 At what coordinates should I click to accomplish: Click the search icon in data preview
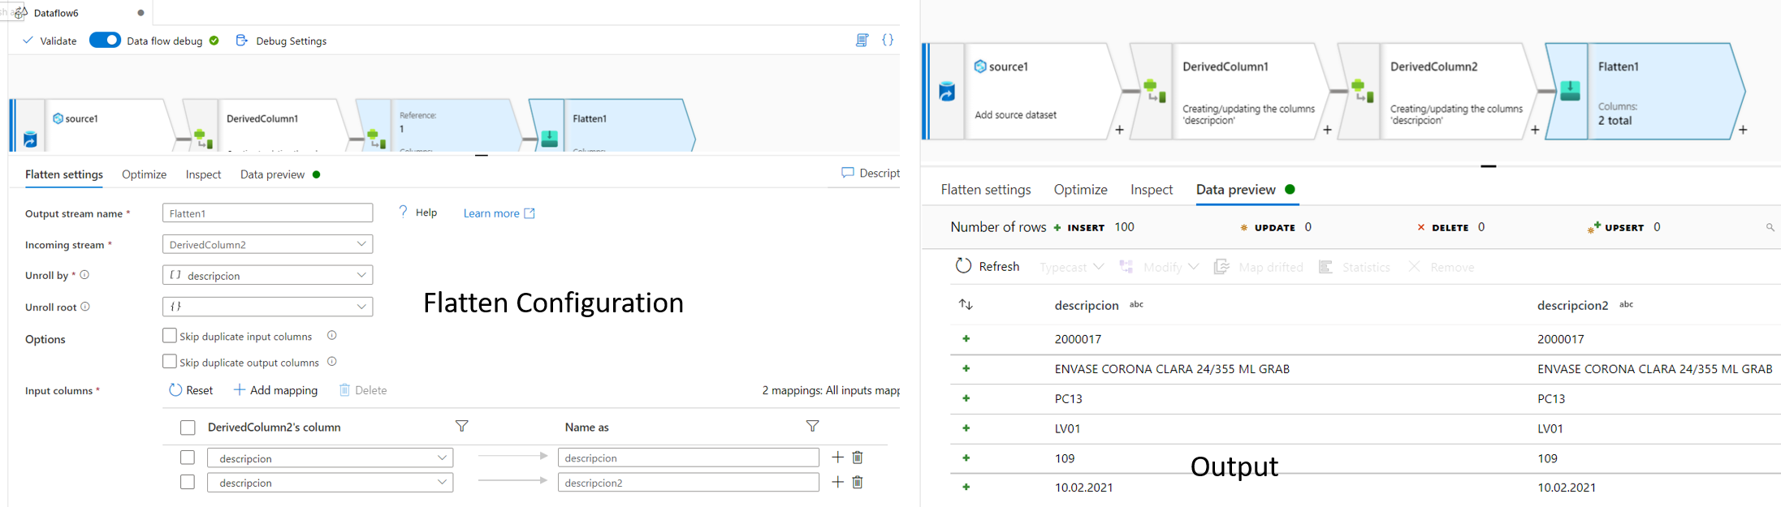(1770, 228)
